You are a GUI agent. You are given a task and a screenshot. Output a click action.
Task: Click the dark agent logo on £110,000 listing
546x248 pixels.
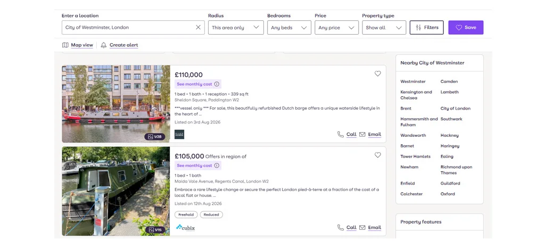[179, 135]
